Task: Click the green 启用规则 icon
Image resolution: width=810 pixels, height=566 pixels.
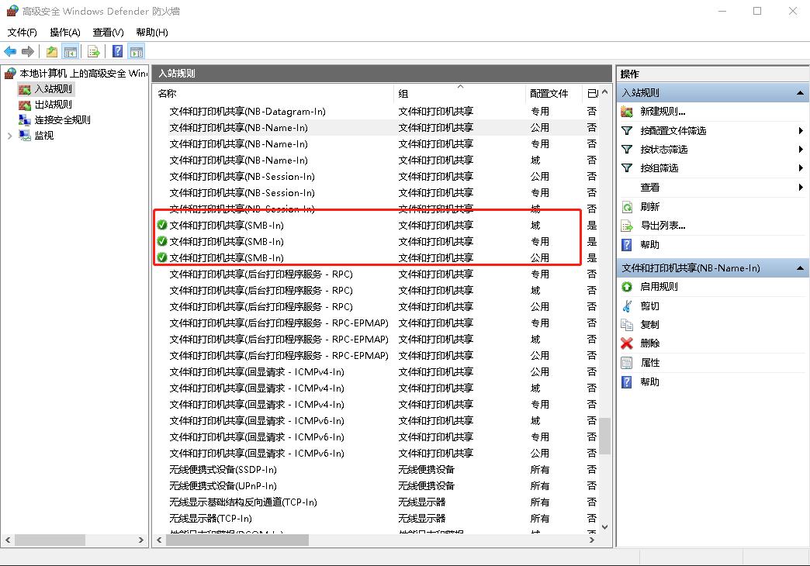Action: pos(628,286)
